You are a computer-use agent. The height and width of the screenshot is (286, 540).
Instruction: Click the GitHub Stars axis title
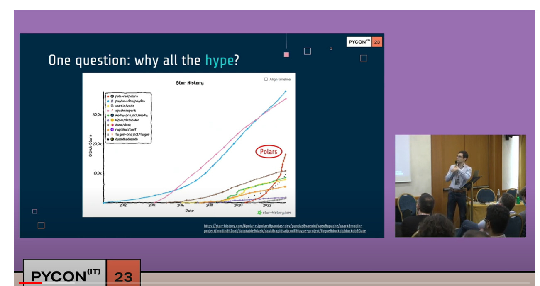90,145
